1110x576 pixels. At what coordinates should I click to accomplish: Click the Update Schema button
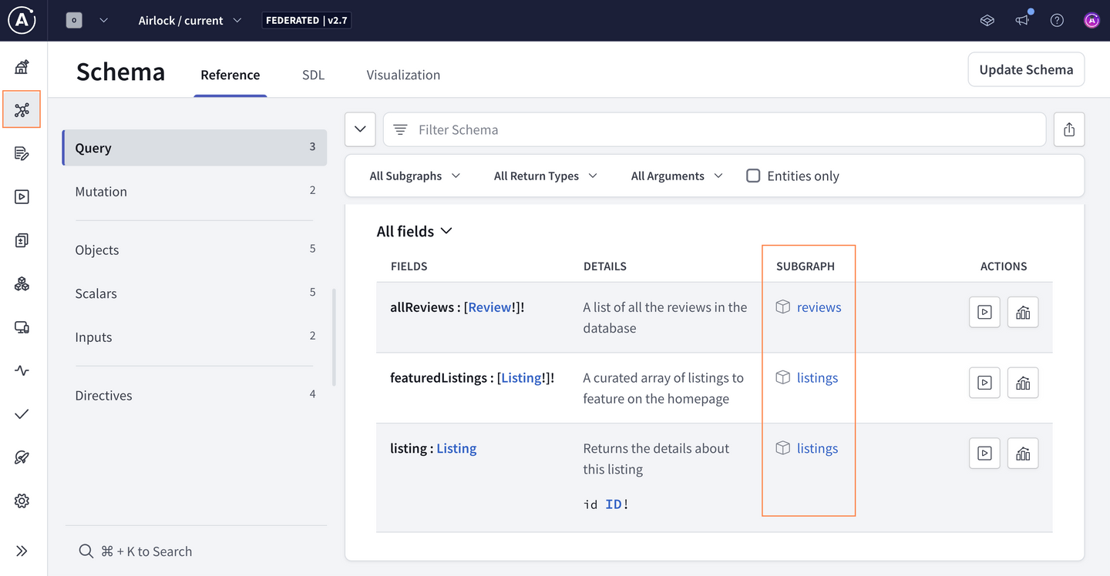(x=1026, y=69)
